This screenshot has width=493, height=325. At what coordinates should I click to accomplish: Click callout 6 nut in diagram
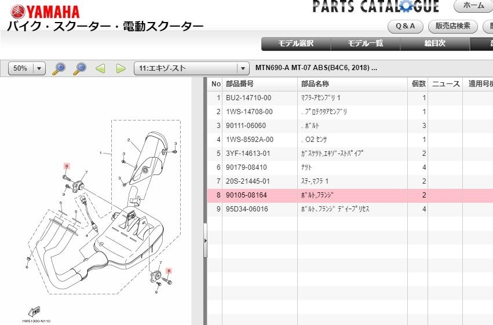[27, 267]
